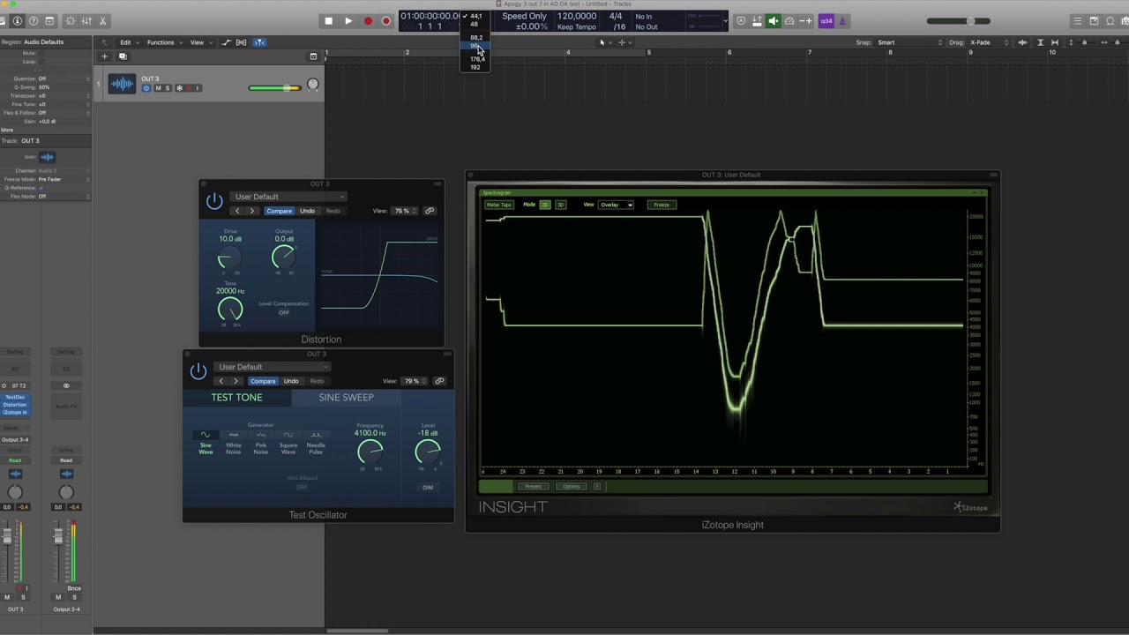Open the Insight Options button
Screen dimensions: 1129x635
pyautogui.click(x=572, y=486)
